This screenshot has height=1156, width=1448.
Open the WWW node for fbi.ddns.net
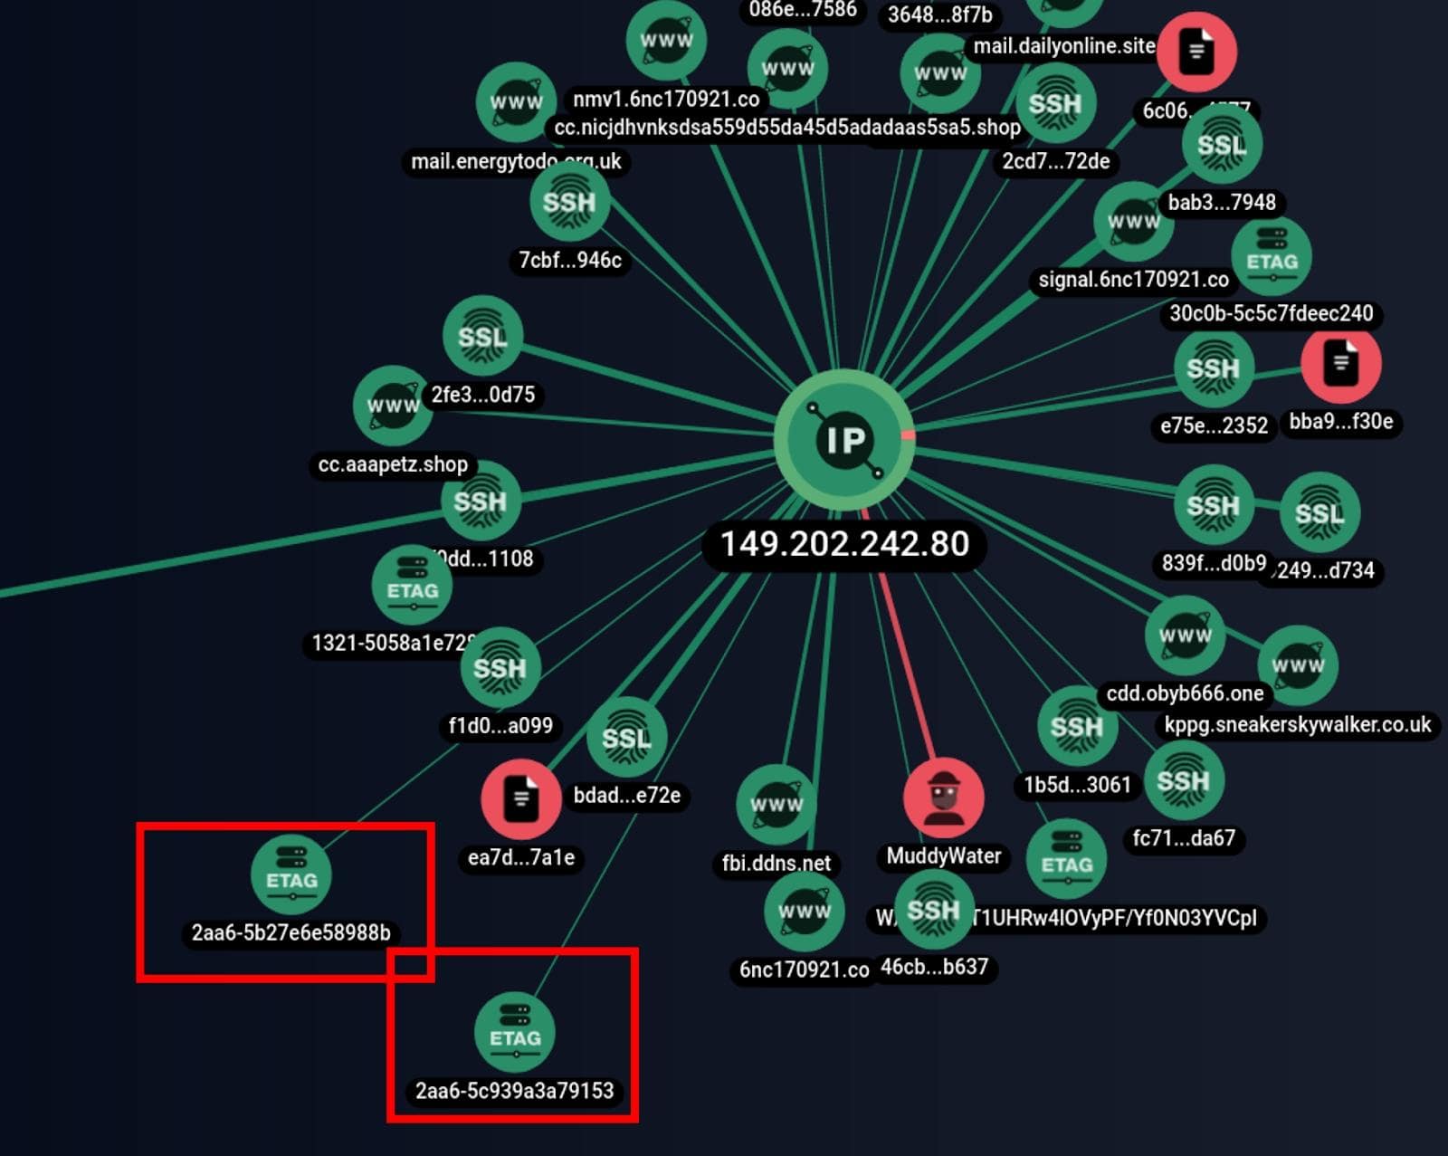[x=778, y=802]
